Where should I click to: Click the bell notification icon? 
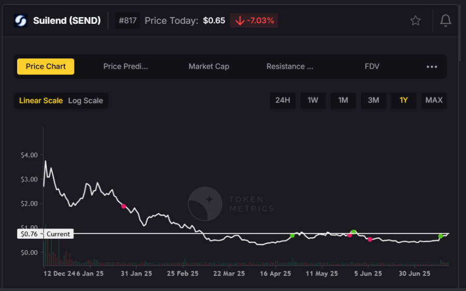445,21
